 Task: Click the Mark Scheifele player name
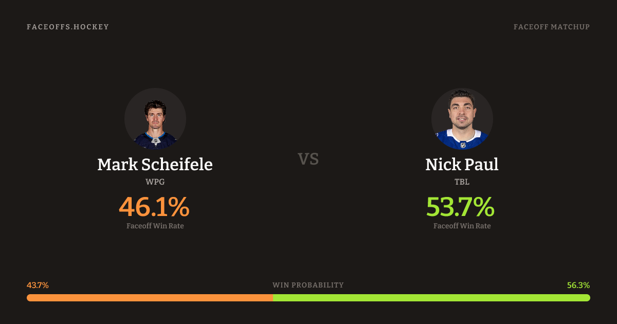pos(155,165)
